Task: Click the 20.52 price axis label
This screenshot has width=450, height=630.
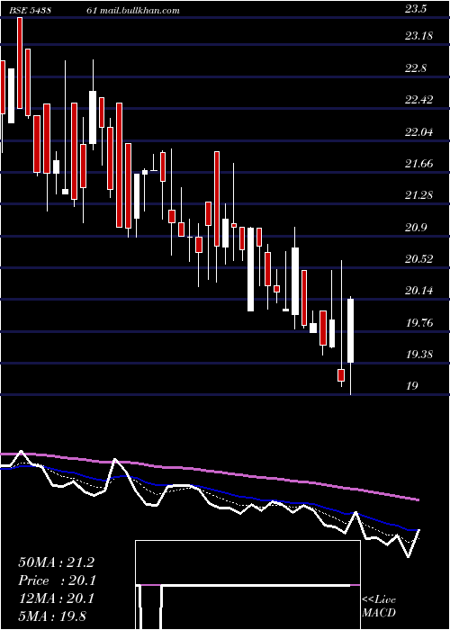Action: click(418, 258)
